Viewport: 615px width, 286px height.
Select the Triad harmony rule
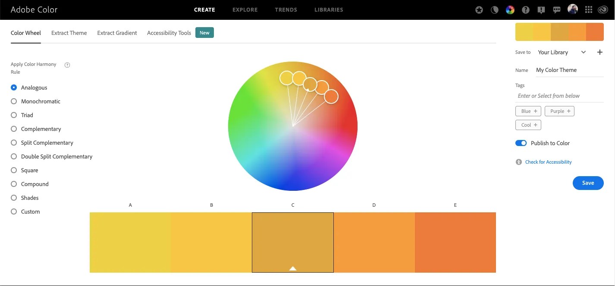coord(13,115)
